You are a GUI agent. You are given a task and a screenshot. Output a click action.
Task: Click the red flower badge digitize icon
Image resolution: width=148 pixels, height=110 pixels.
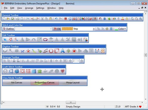pos(74,51)
